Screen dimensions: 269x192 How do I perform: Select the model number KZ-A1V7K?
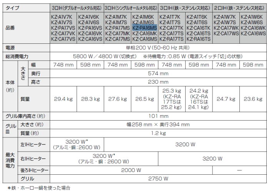click(x=61, y=17)
